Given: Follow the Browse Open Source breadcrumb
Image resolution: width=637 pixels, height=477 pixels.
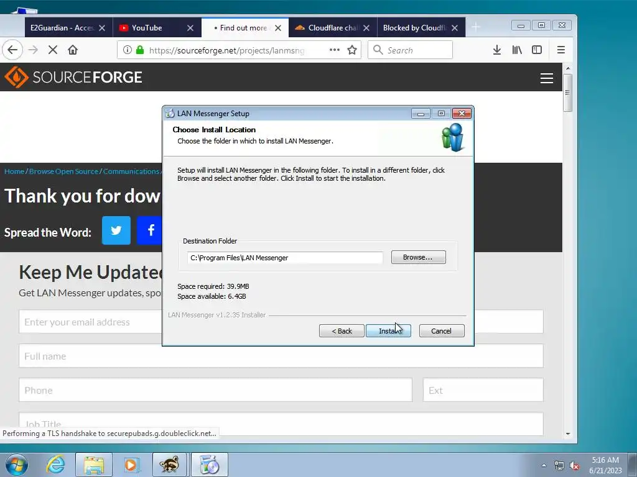Looking at the screenshot, I should coord(64,171).
